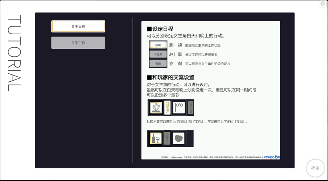
Task: Click the text 可以提高与女主角性相关的能力
Action: (x=207, y=64)
